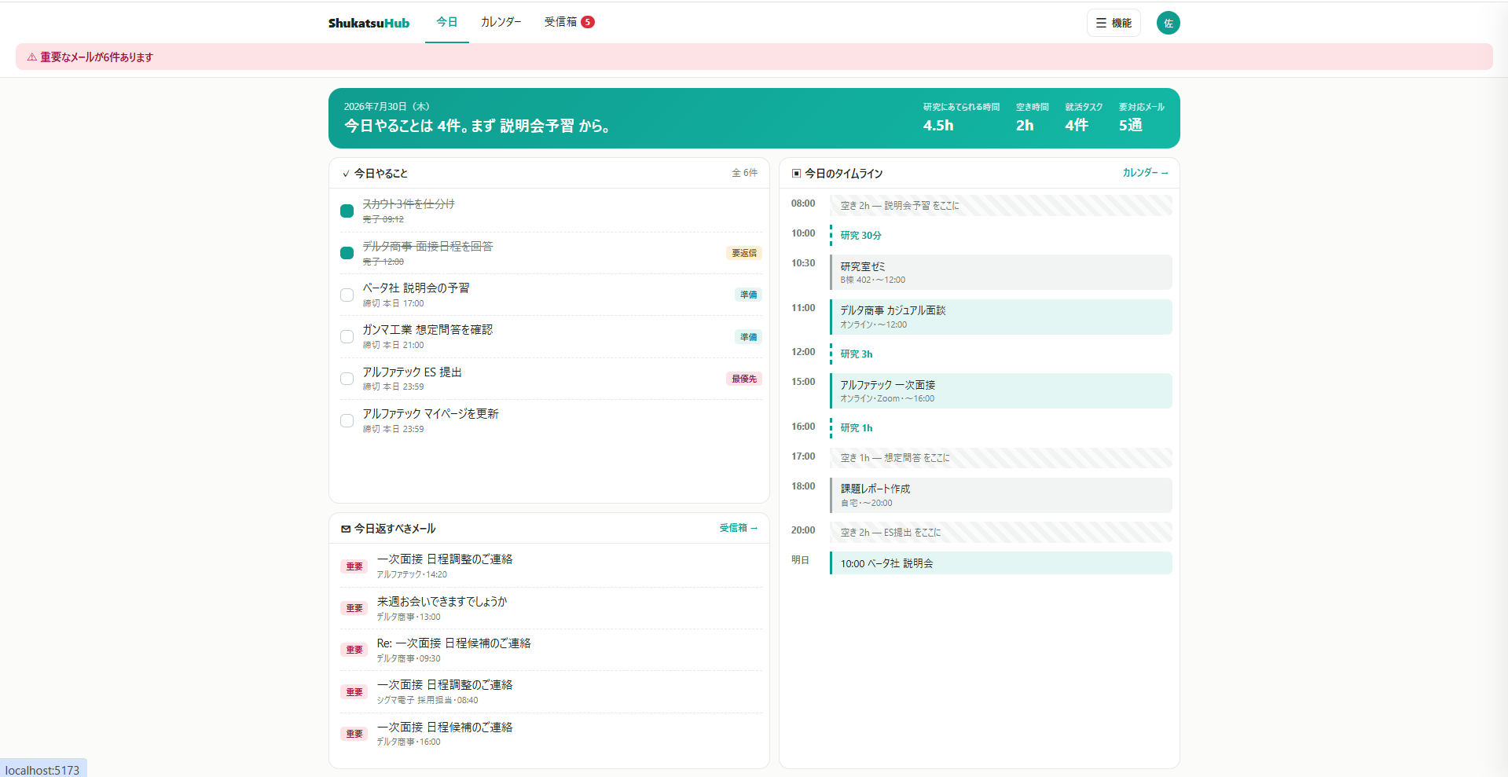
Task: Open the ShukatsuHub logo home link
Action: coord(369,23)
